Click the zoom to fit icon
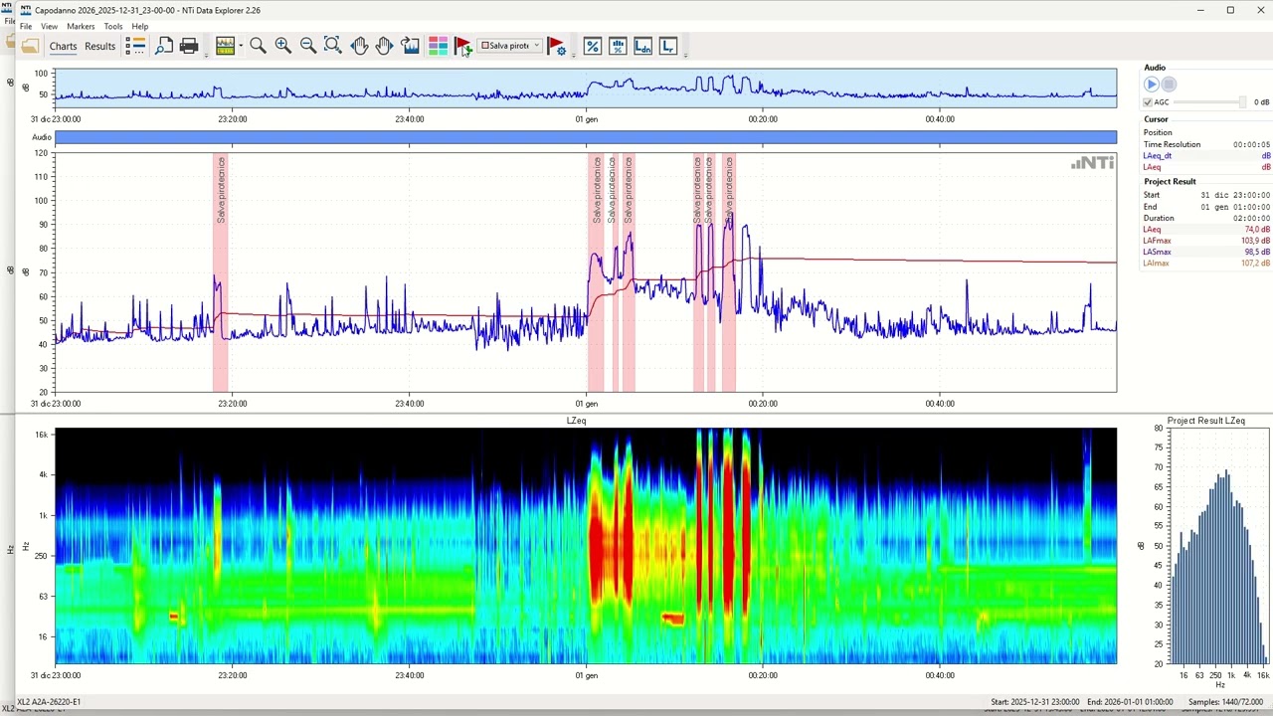This screenshot has height=716, width=1273. pos(332,46)
